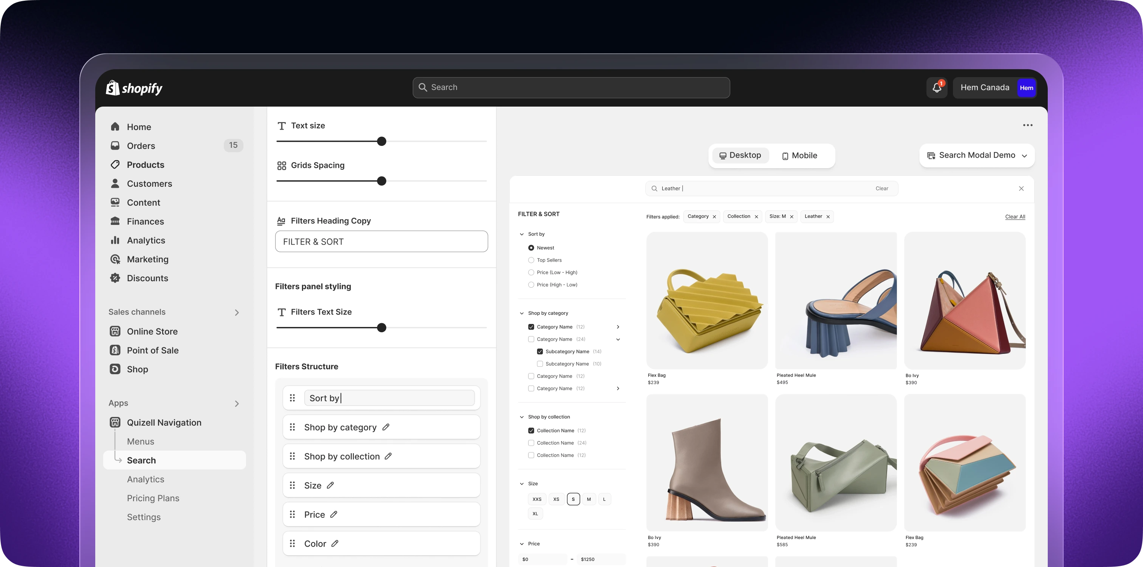
Task: Click the drag handle for Size row
Action: 293,485
